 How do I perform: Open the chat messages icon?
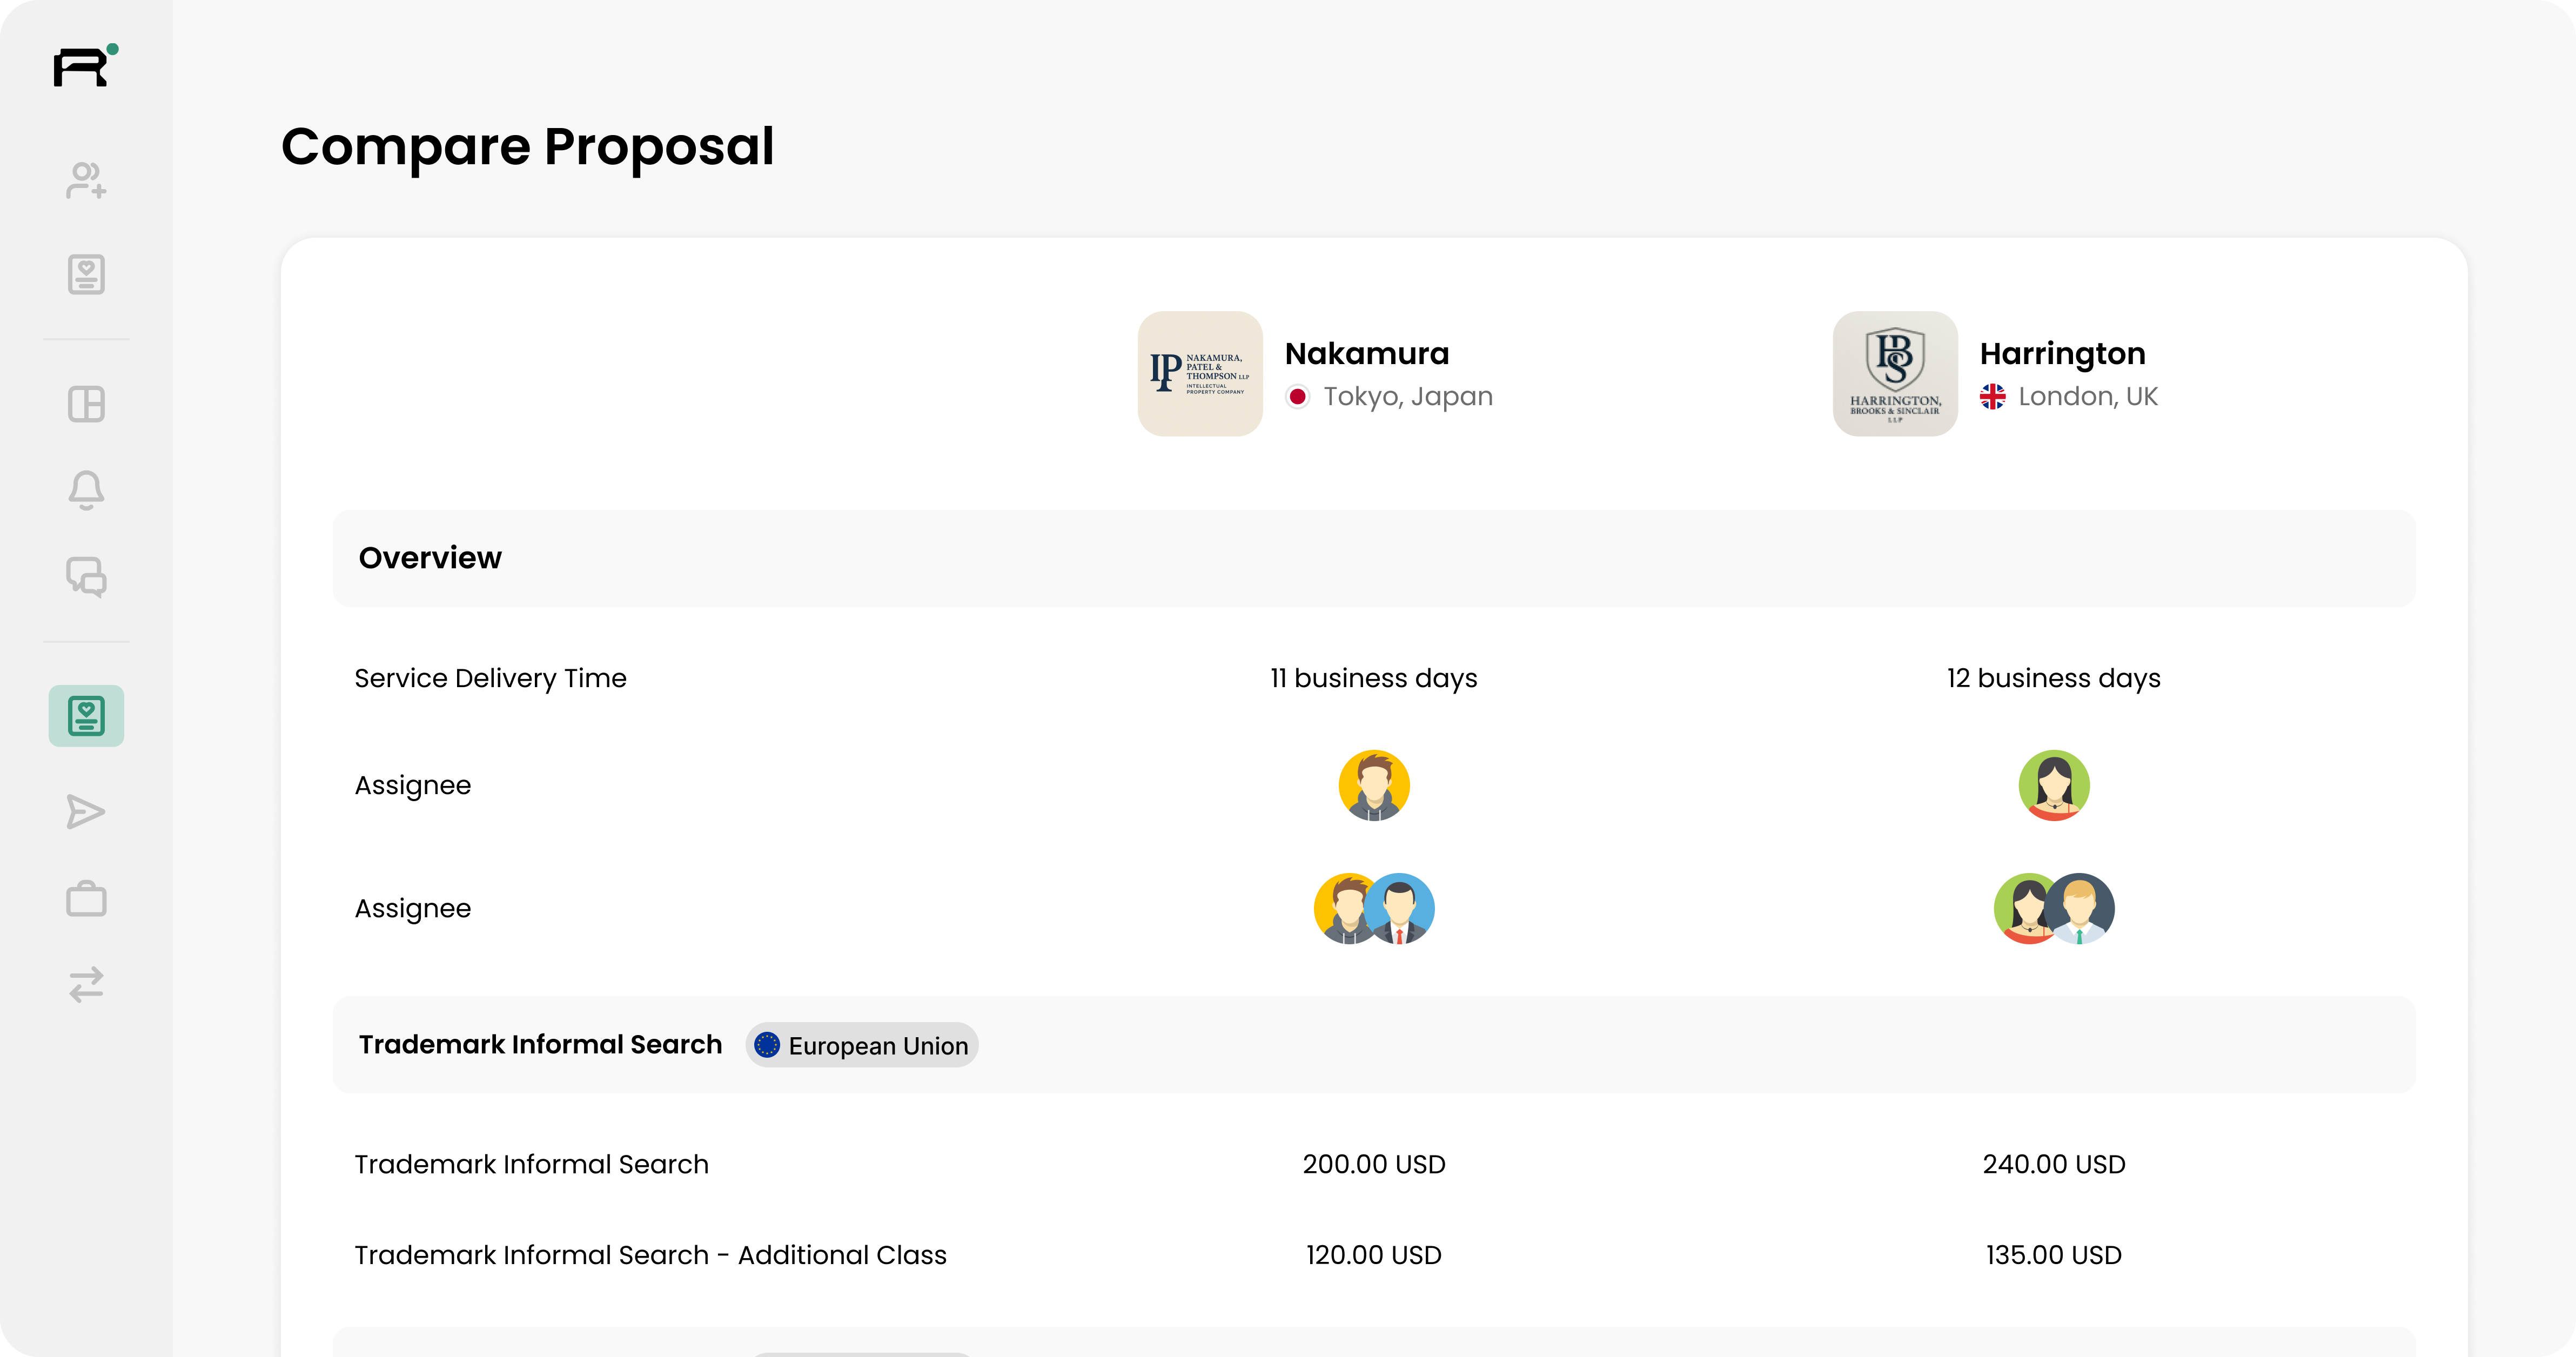click(86, 577)
